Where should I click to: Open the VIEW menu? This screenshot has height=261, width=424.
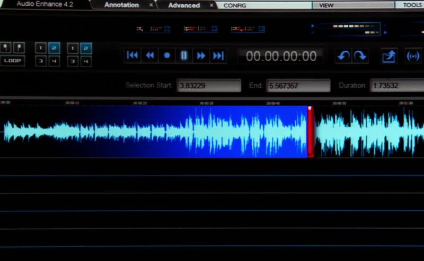(326, 5)
